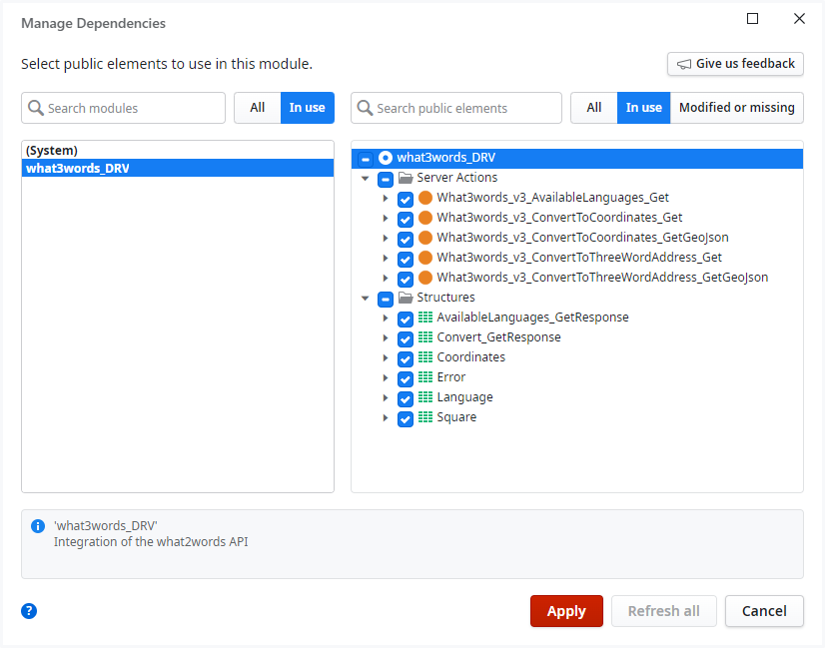Toggle the Error structure checkbox
The image size is (825, 648).
tap(406, 378)
